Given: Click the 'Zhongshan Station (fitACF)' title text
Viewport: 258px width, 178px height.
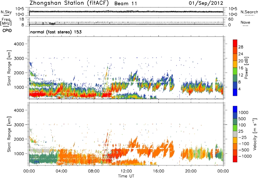Looking at the screenshot, I should coord(69,3).
